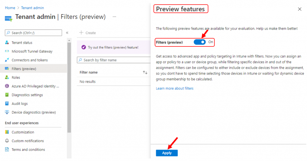Click the sidebar scroll up arrow
307x161 pixels.
pos(69,40)
